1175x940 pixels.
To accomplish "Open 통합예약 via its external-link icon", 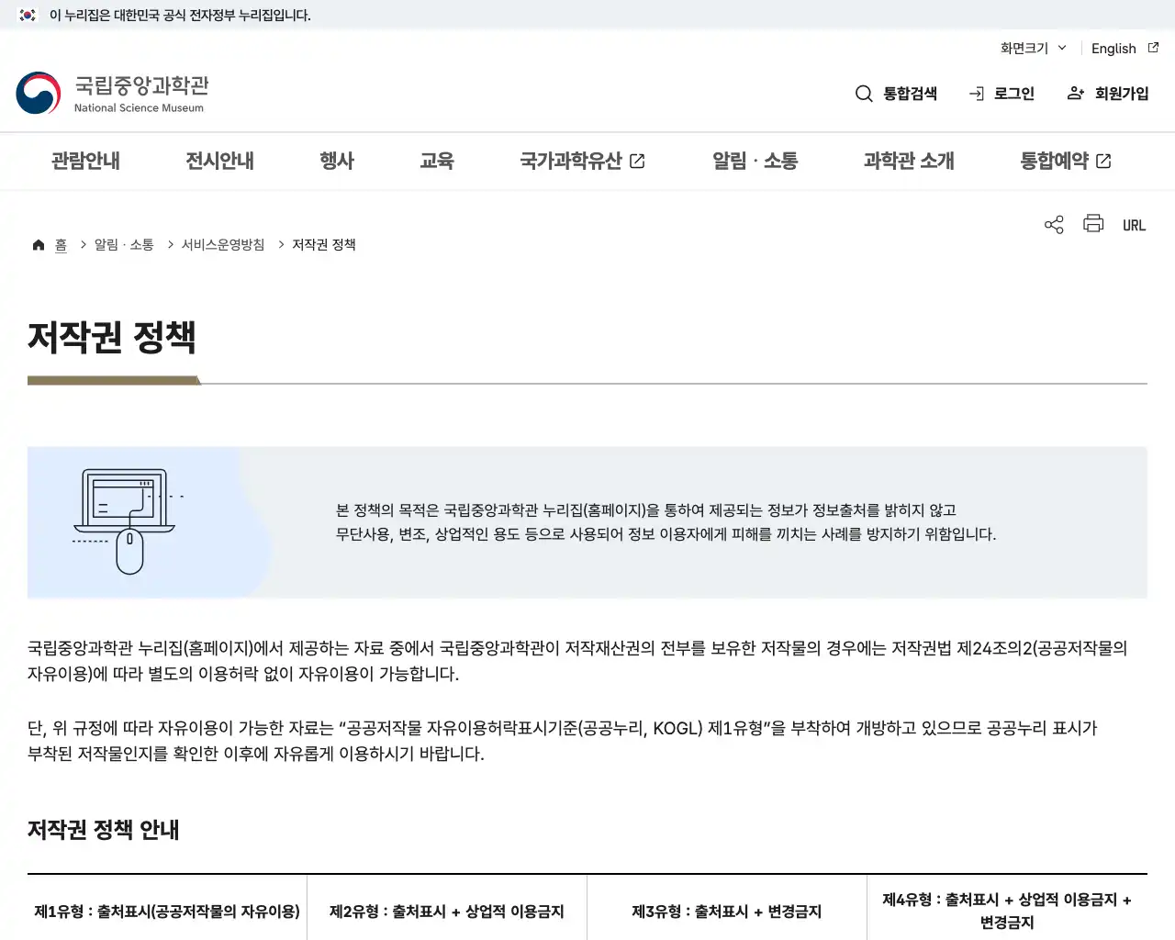I will 1104,160.
